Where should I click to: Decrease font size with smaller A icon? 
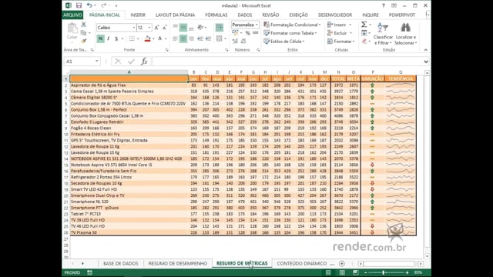tap(164, 28)
